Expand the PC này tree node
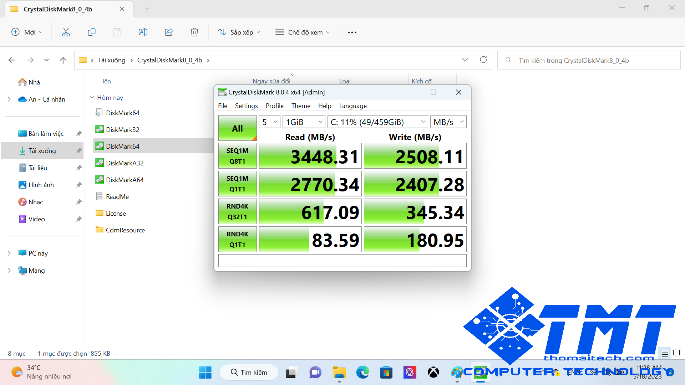The height and width of the screenshot is (385, 685). 9,253
